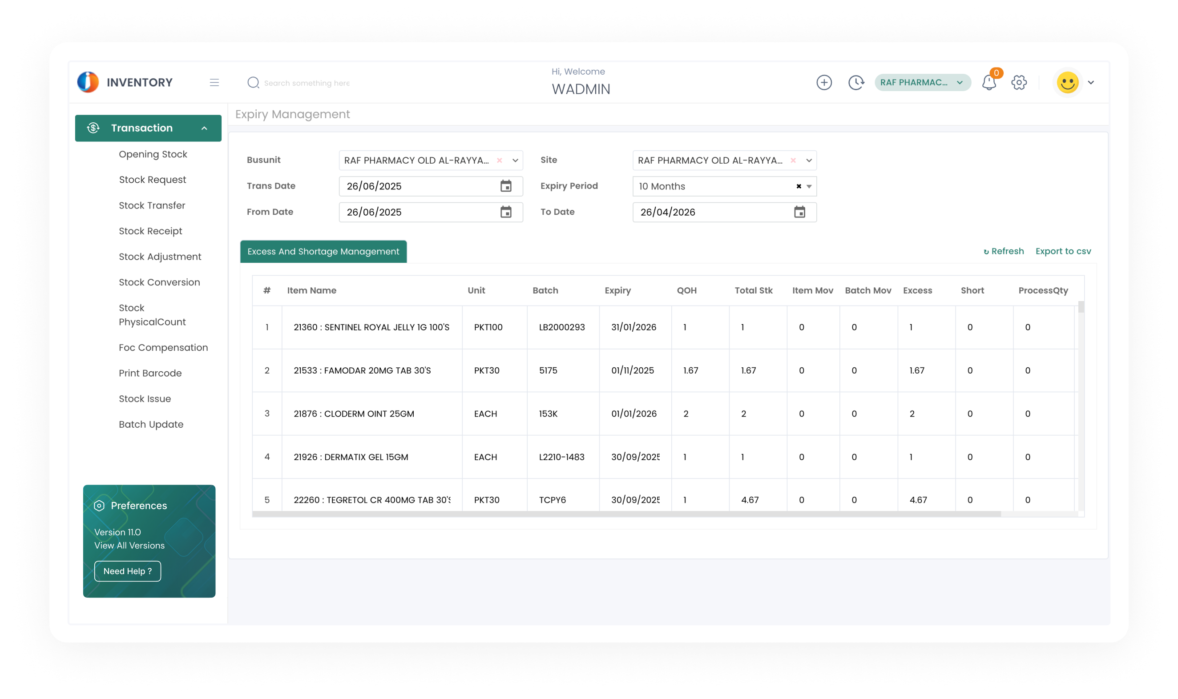Open the history clock icon
1178x699 pixels.
coord(856,82)
